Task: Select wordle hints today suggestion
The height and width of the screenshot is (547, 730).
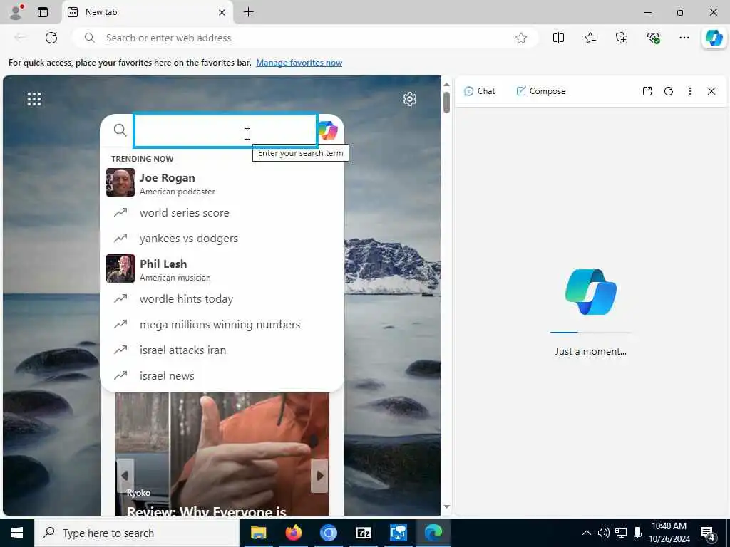Action: [222, 299]
